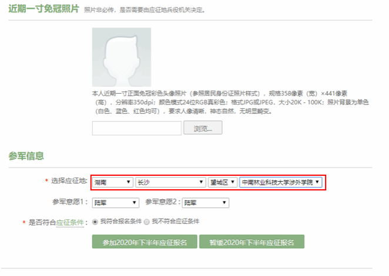Click the 选择应征地 field label
389x276 pixels.
pyautogui.click(x=69, y=182)
